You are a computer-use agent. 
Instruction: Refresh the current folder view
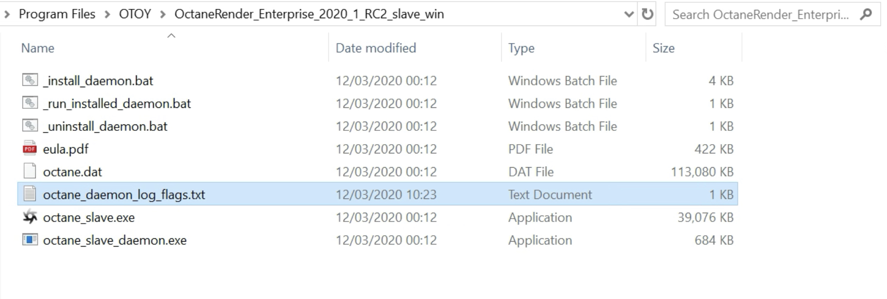[x=647, y=14]
